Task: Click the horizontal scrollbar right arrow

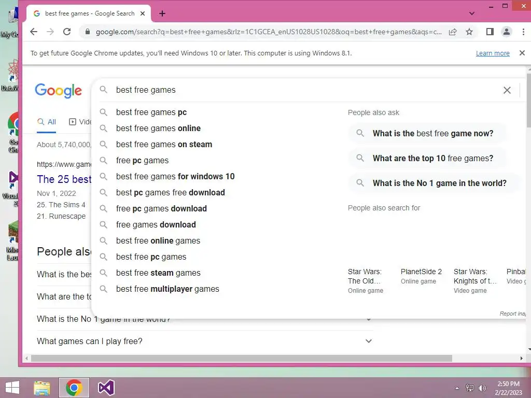Action: pyautogui.click(x=522, y=359)
